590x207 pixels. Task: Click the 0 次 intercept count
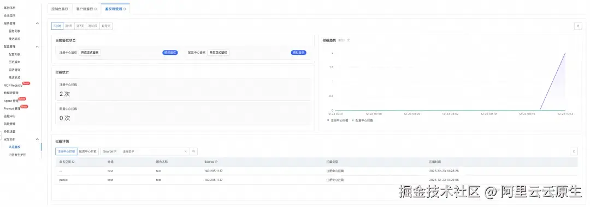(64, 118)
